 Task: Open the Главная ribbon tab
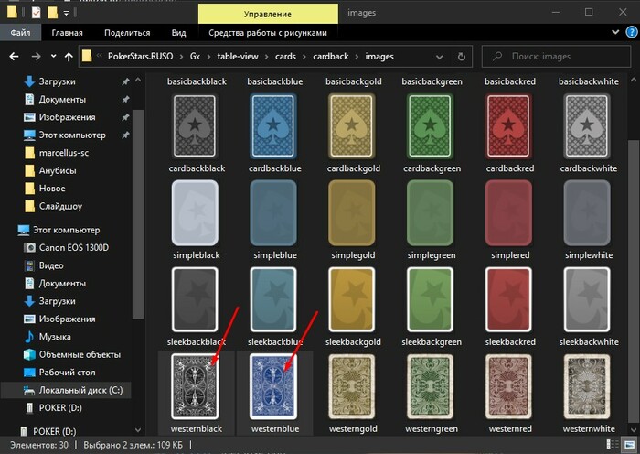[68, 33]
